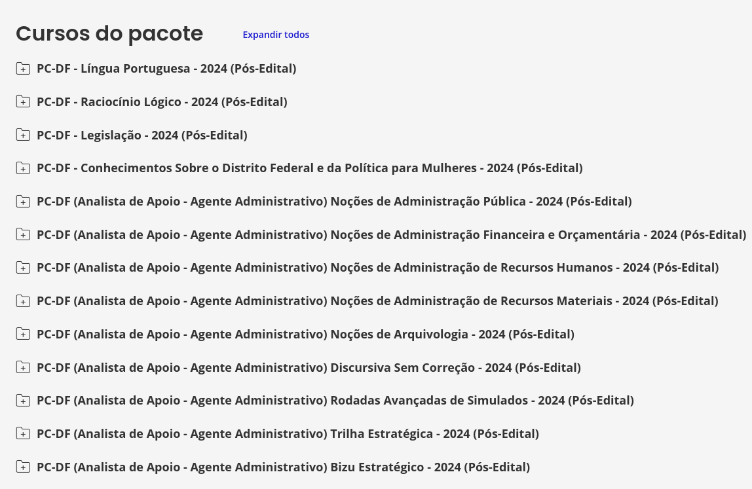
Task: Click the Expandir todos link
Action: click(276, 35)
